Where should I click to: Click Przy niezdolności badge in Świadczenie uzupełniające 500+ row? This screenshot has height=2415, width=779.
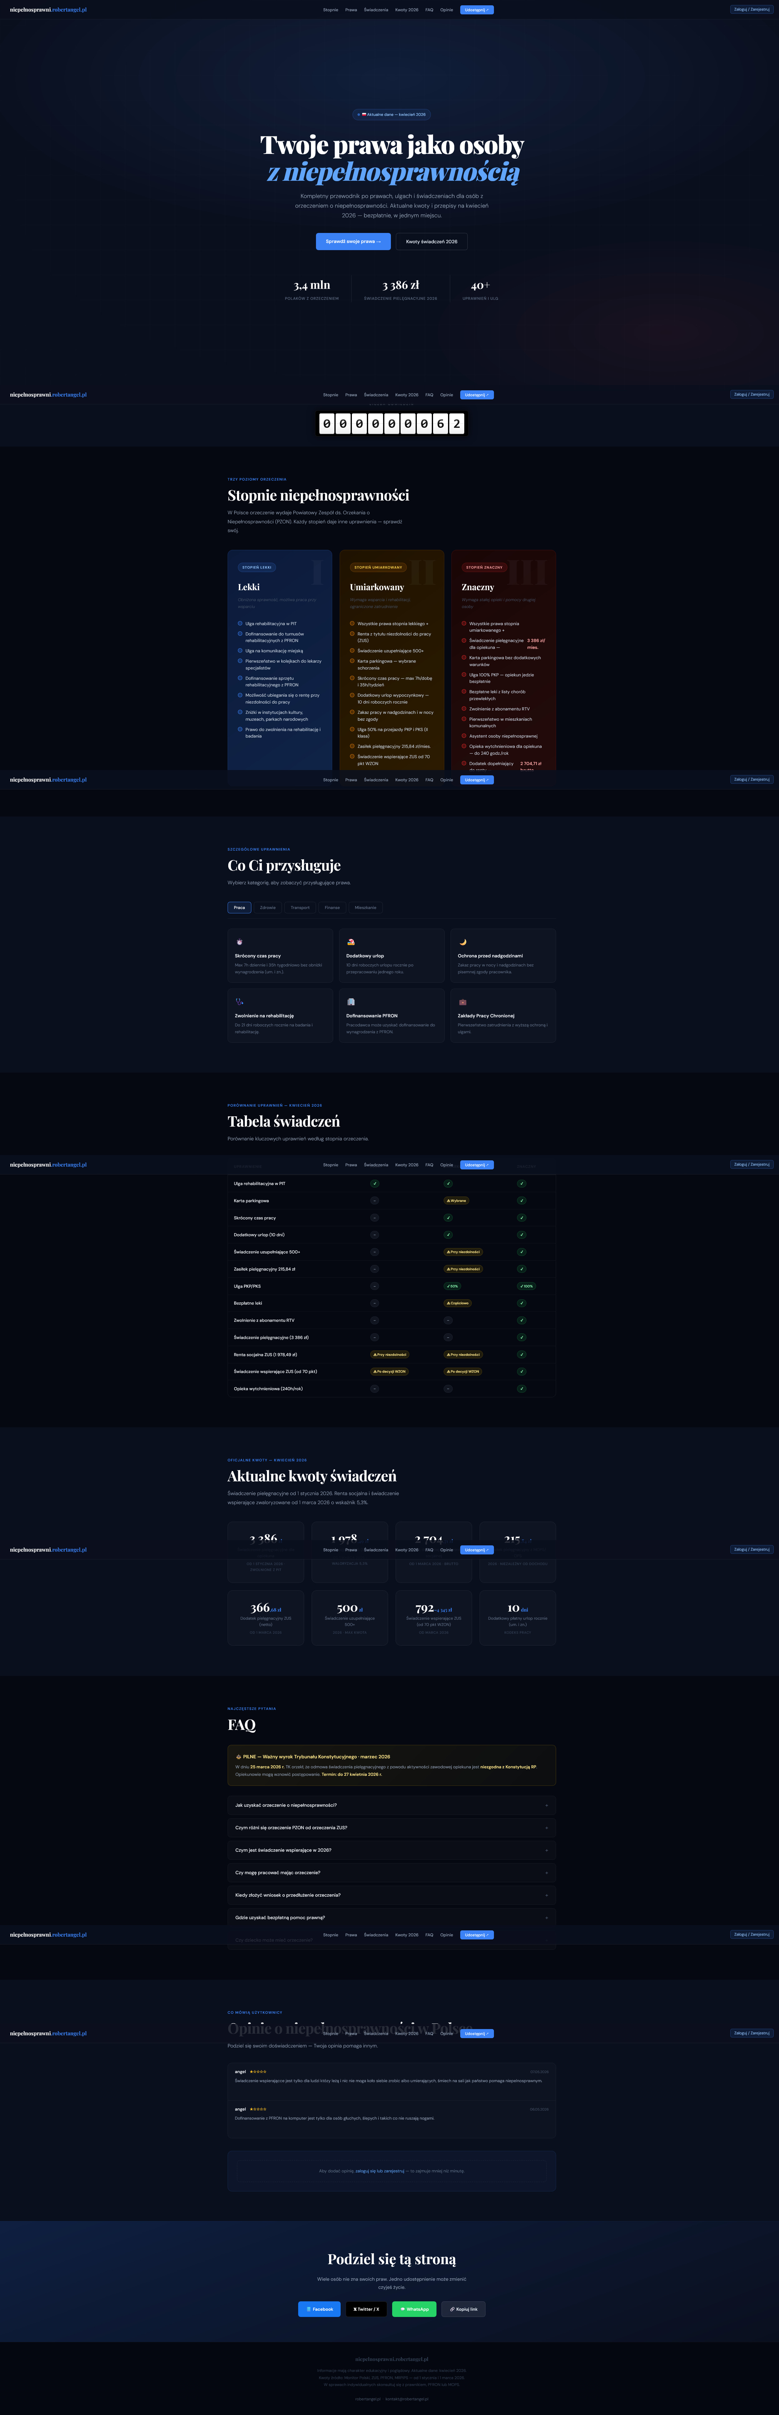point(463,1252)
